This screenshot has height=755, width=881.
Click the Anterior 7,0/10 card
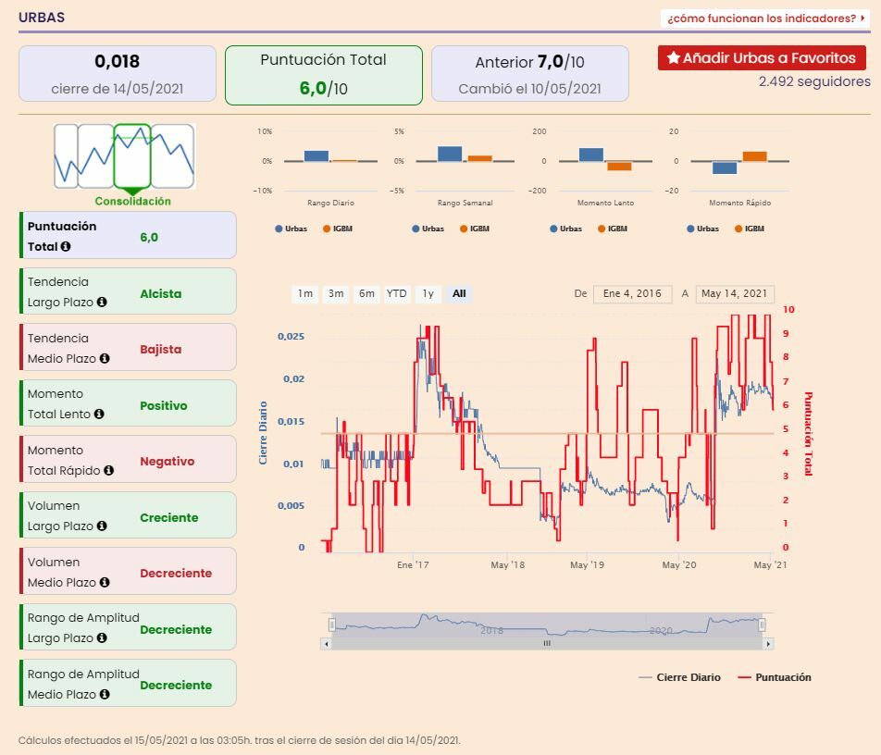(x=530, y=74)
